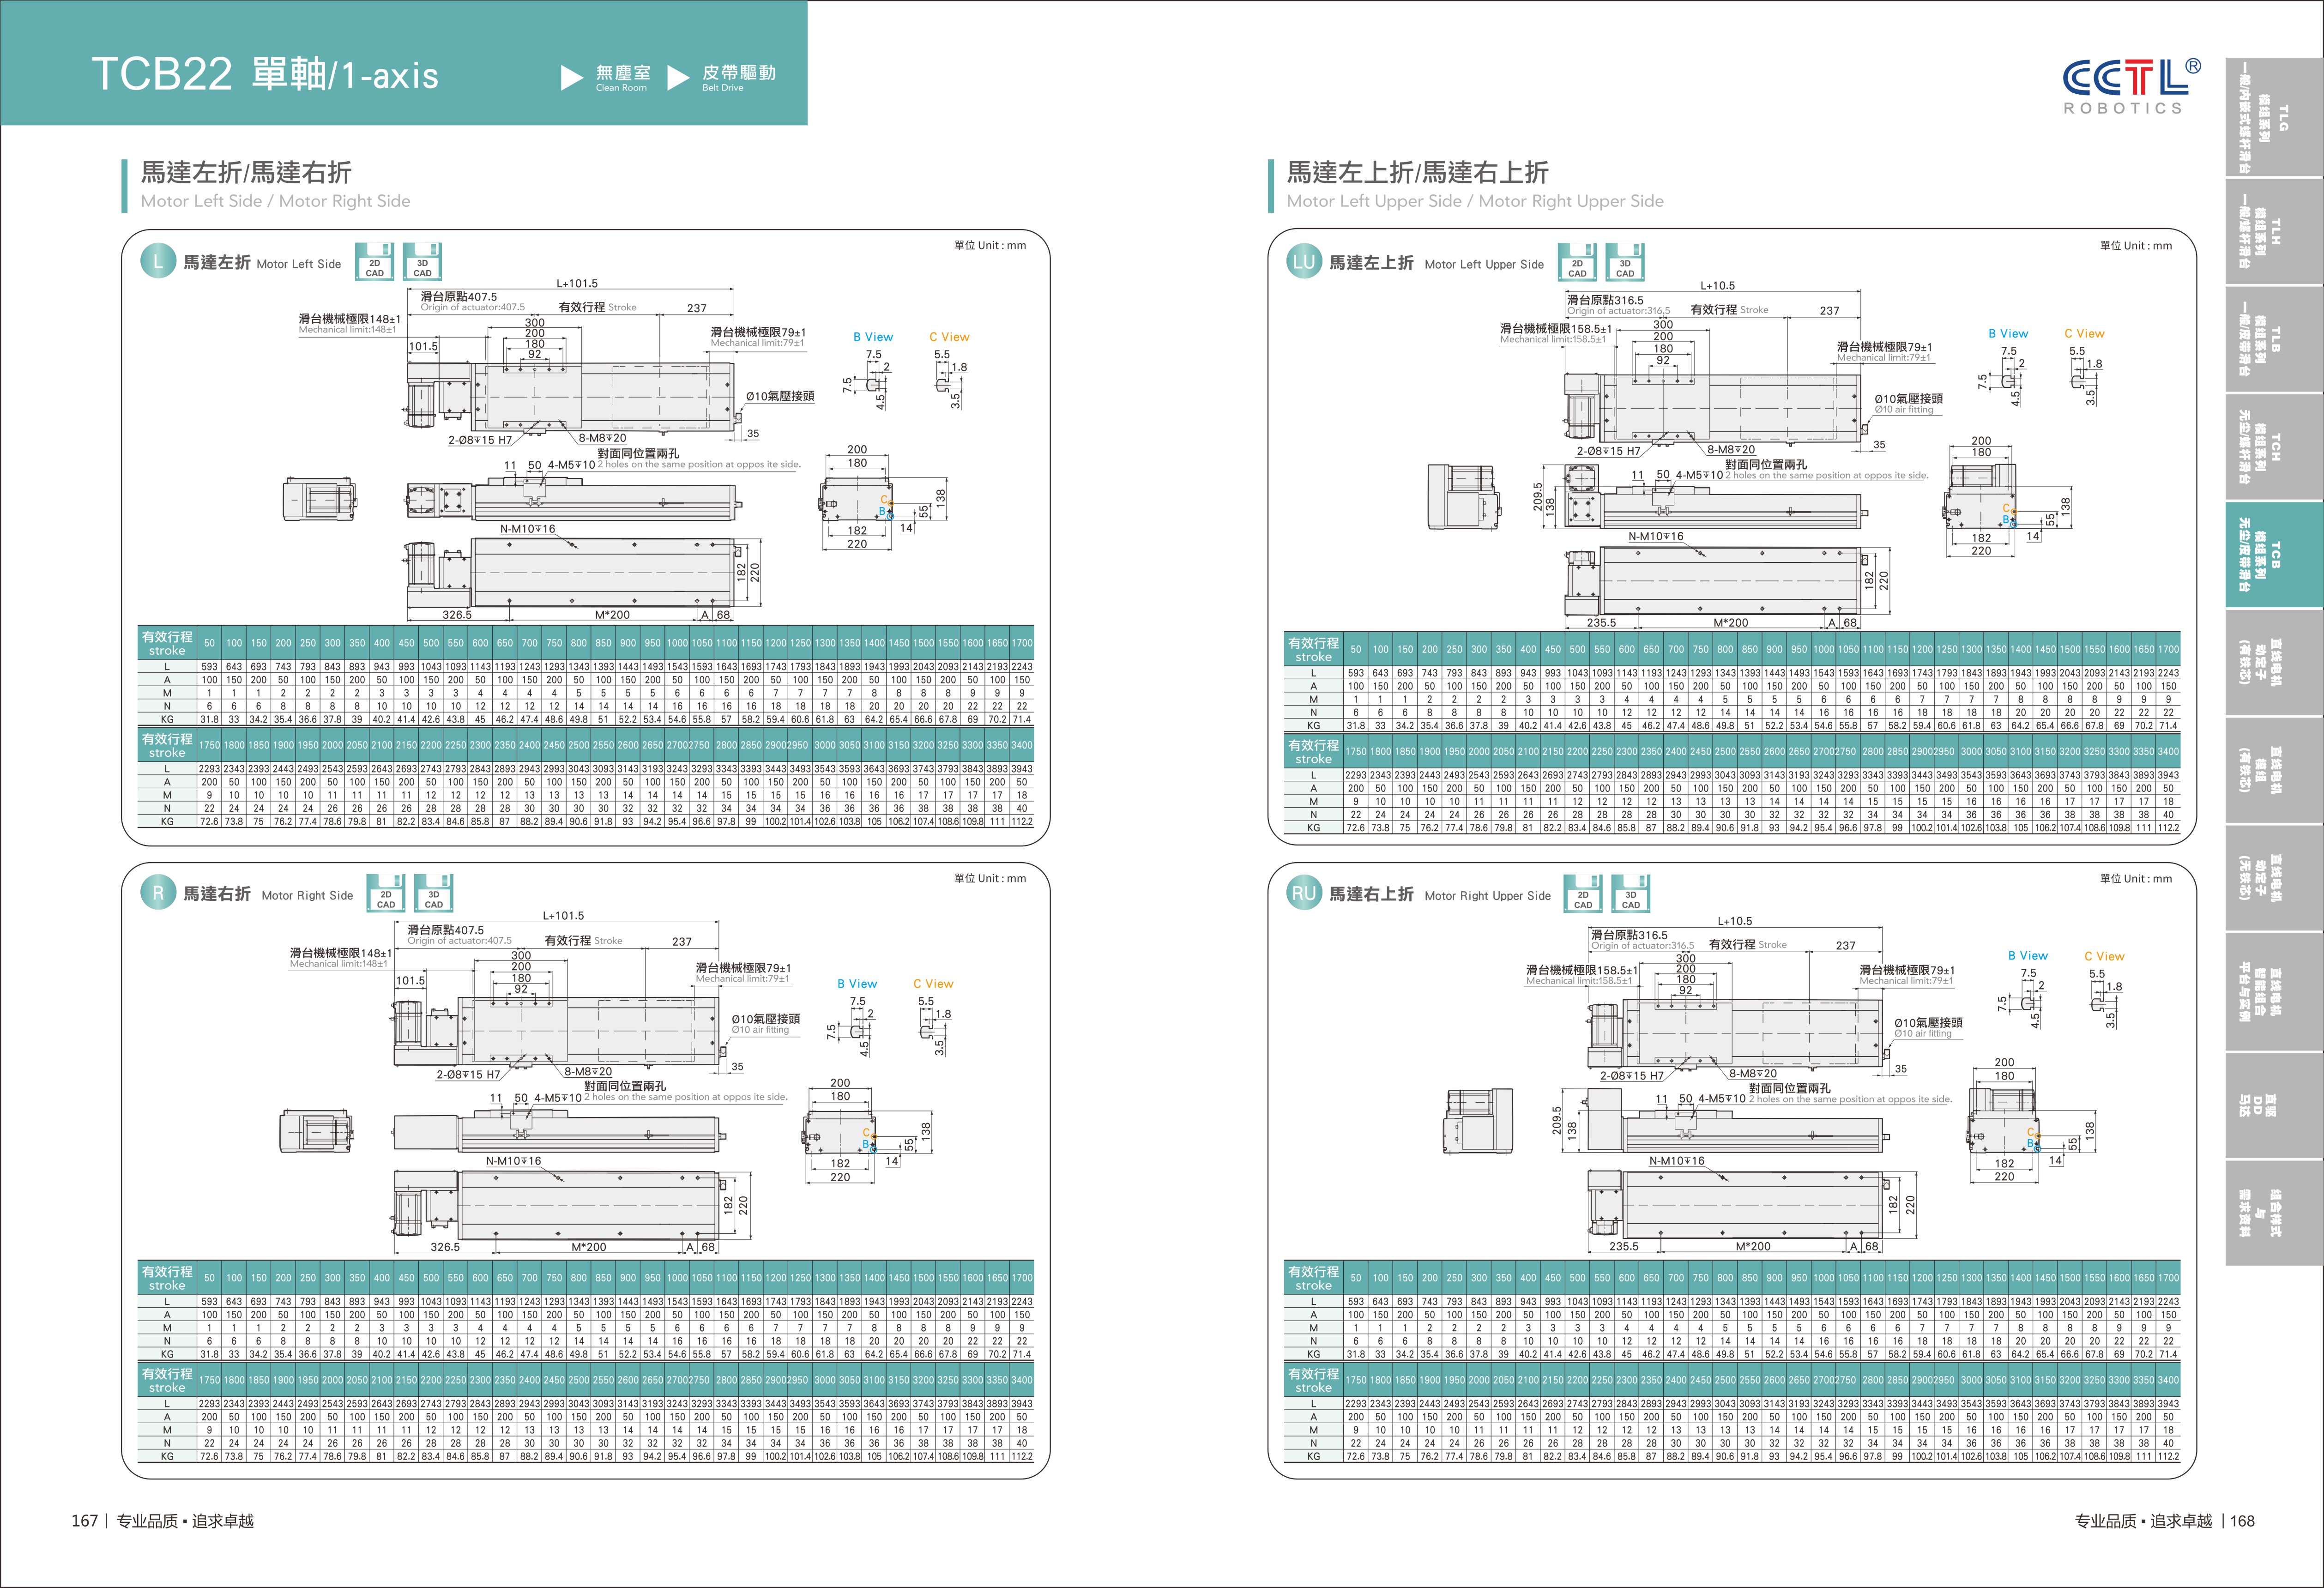Click the 滑台機械極限158.5±1 label in Motor Left Upper Side panel
The width and height of the screenshot is (2324, 1588).
(x=1556, y=329)
